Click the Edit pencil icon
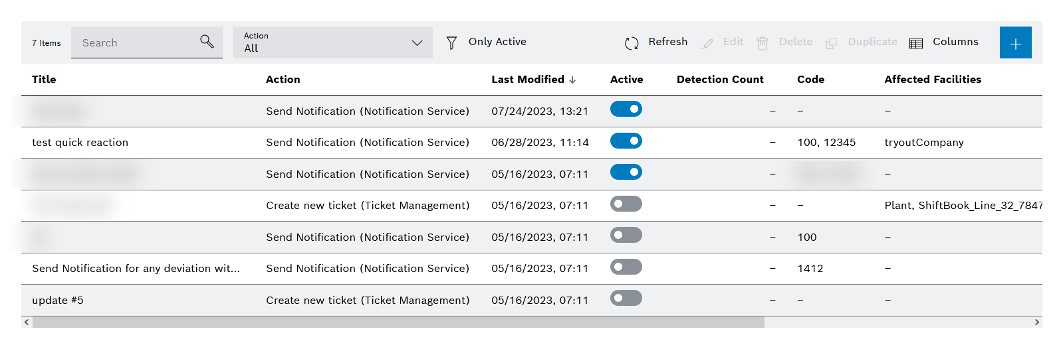 pos(707,43)
